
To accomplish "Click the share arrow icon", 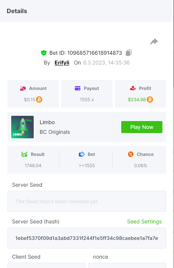I will point(154,42).
